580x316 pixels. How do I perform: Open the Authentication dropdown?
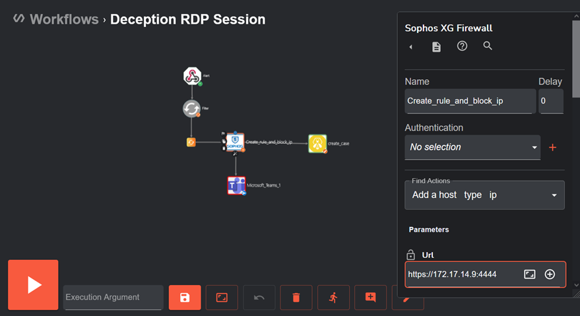tap(472, 147)
